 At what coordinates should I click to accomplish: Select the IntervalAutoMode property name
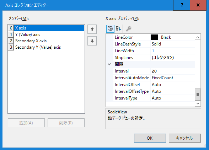click(x=132, y=78)
